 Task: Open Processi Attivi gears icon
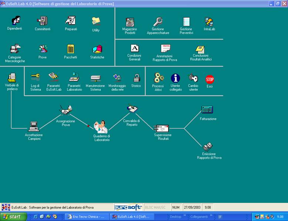tap(159, 78)
